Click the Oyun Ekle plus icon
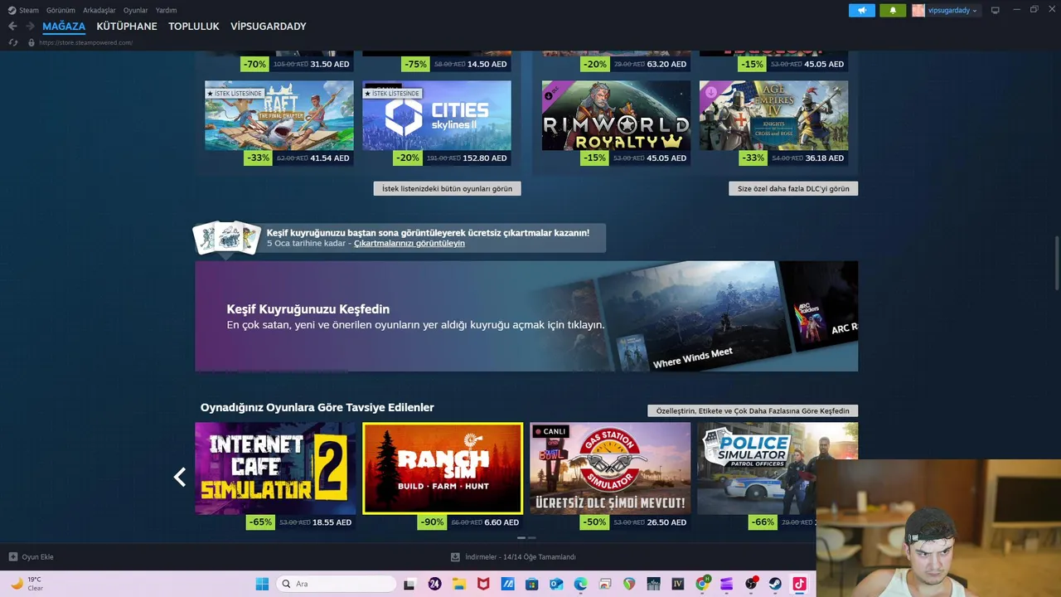1061x597 pixels. (x=12, y=557)
